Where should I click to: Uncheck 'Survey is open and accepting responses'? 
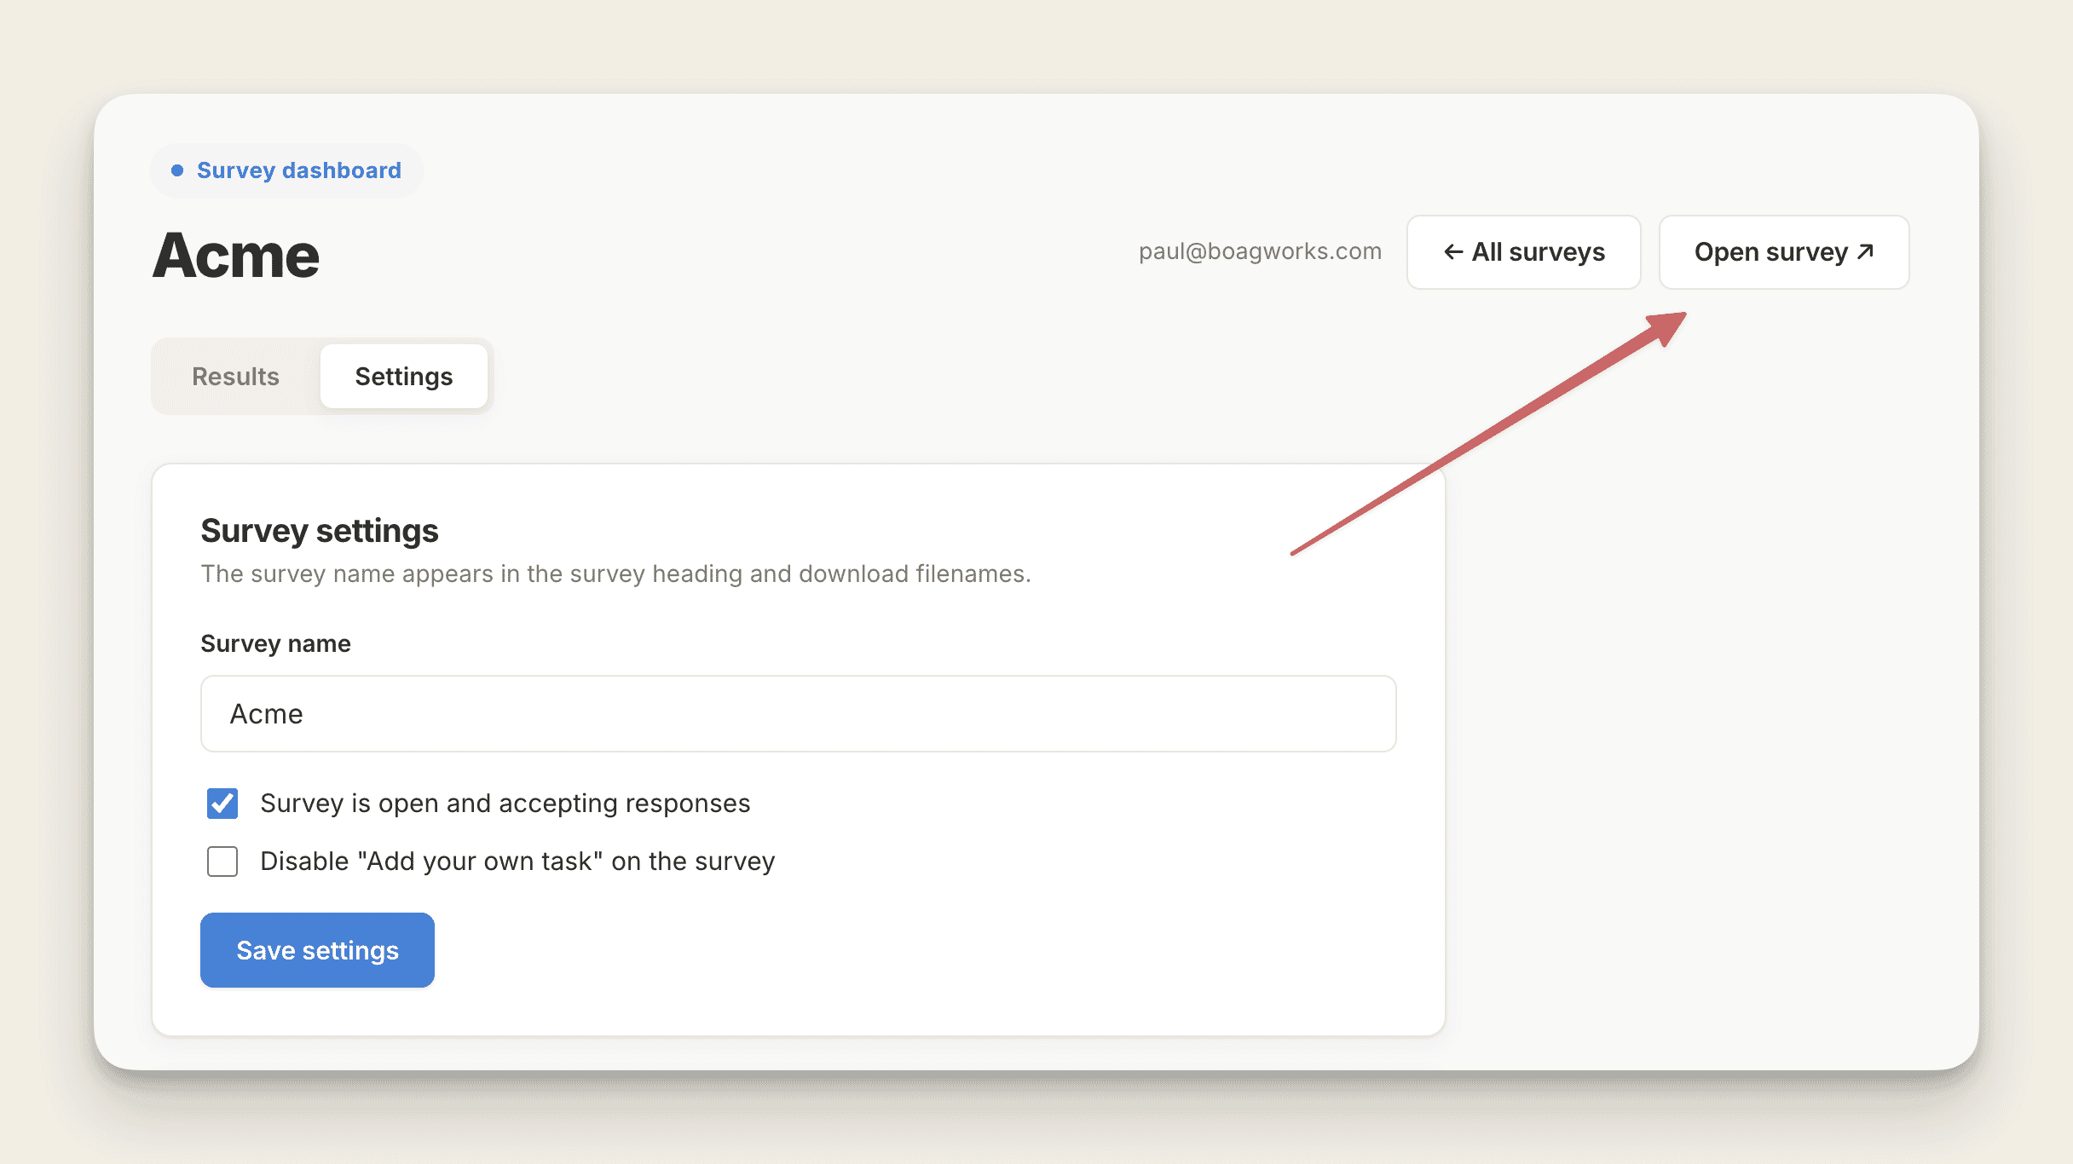pyautogui.click(x=222, y=804)
